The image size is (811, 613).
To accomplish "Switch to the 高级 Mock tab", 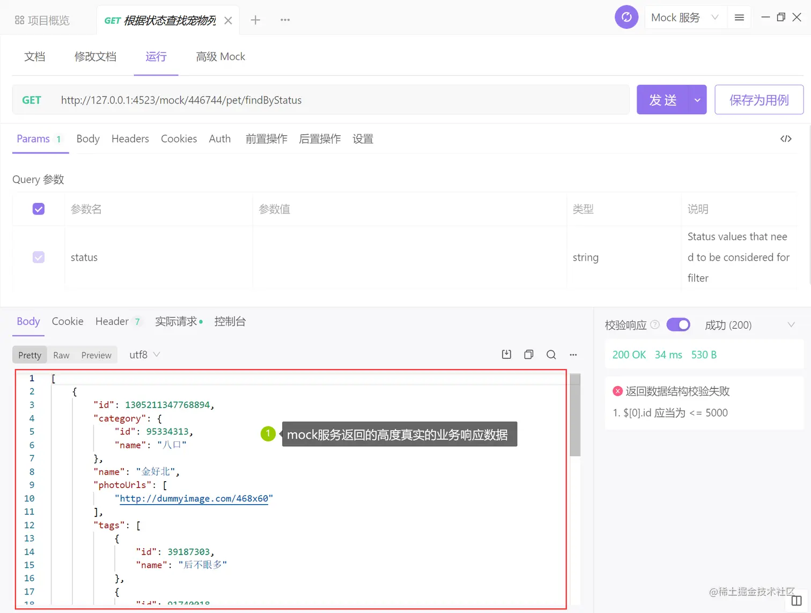I will pyautogui.click(x=220, y=56).
